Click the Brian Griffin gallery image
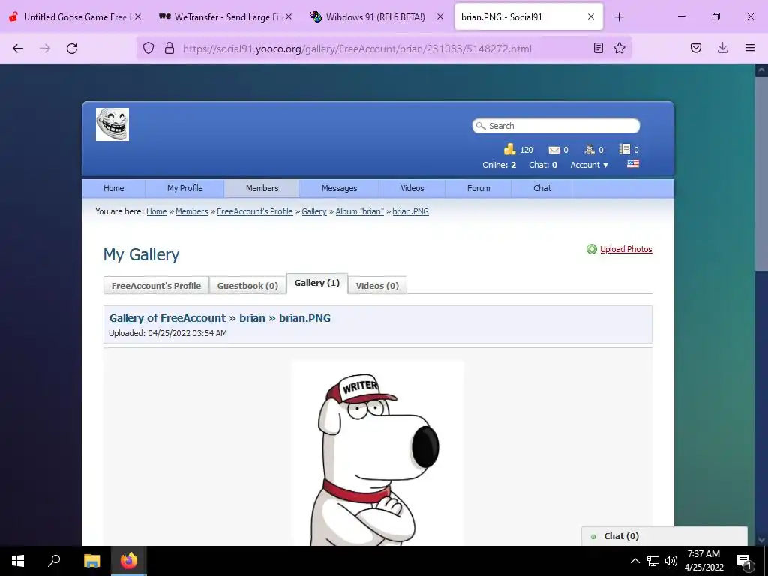 click(x=377, y=454)
